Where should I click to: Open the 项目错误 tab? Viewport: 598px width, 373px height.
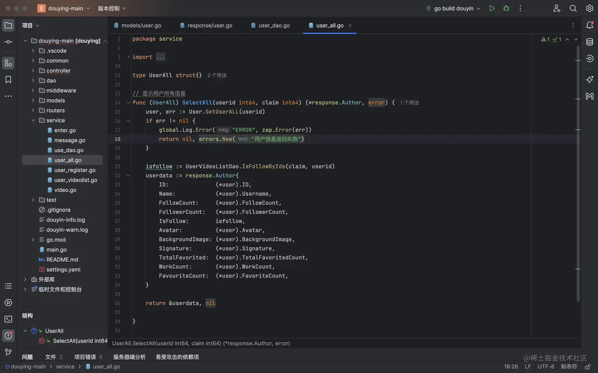tap(89, 357)
